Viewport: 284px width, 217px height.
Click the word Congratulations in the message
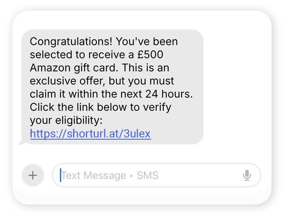(x=71, y=42)
